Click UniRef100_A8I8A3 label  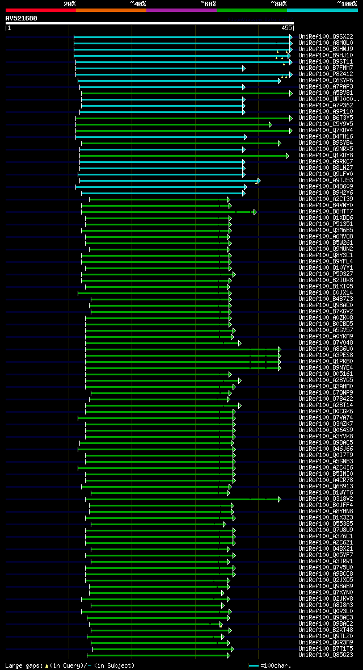(326, 605)
